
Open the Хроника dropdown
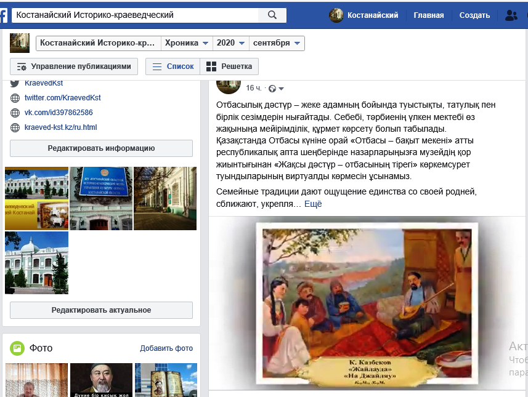coord(187,43)
